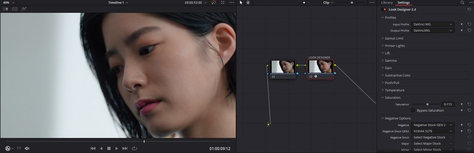The height and width of the screenshot is (153, 474).
Task: Add keyframe for Saturation
Action: 462,104
